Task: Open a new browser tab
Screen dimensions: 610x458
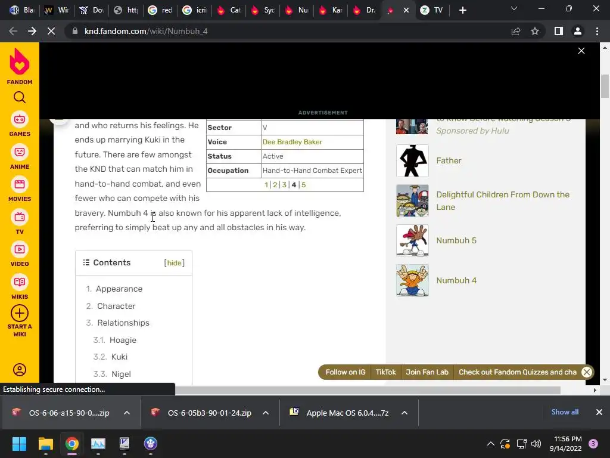Action: pos(462,10)
